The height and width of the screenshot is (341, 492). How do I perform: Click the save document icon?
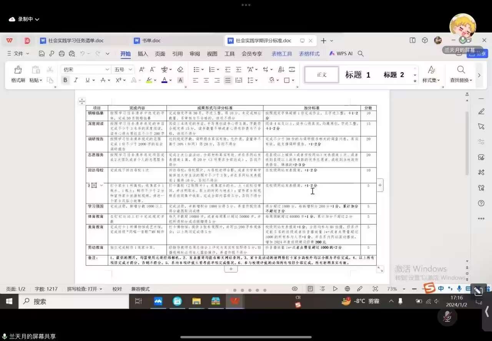click(x=42, y=54)
